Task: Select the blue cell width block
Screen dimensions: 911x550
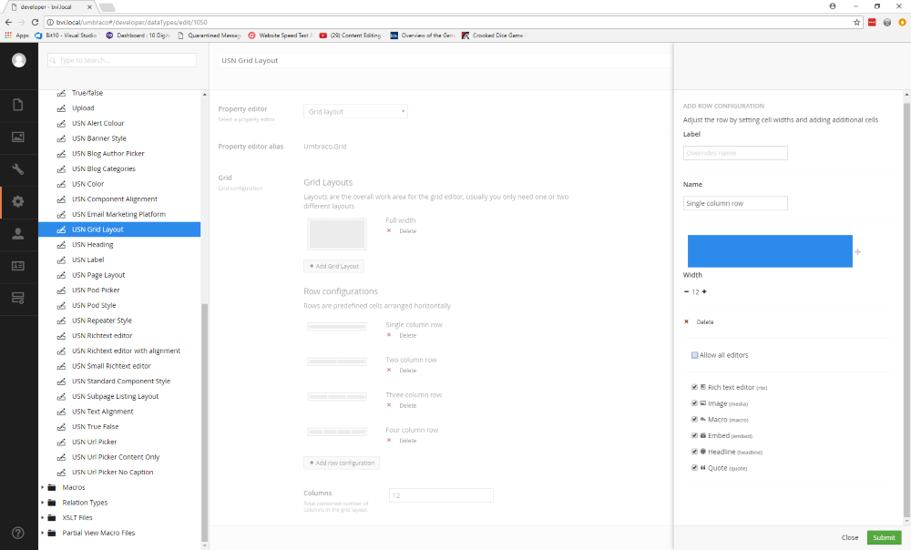Action: tap(770, 251)
